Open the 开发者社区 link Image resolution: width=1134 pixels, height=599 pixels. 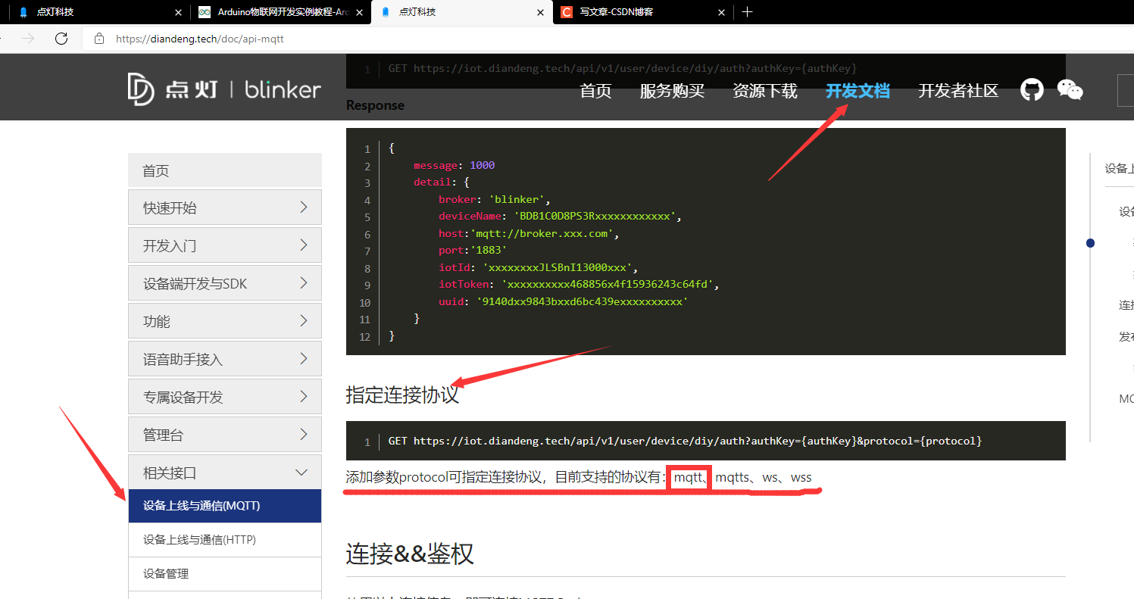957,90
